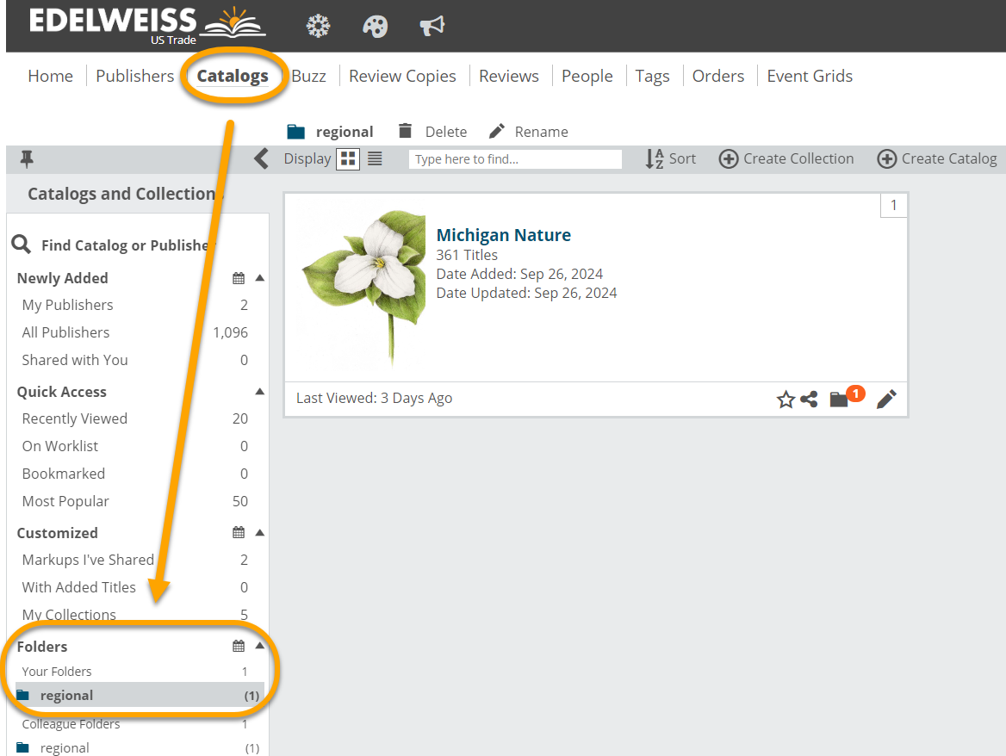
Task: Open the snowflake icon in the header
Action: click(x=318, y=27)
